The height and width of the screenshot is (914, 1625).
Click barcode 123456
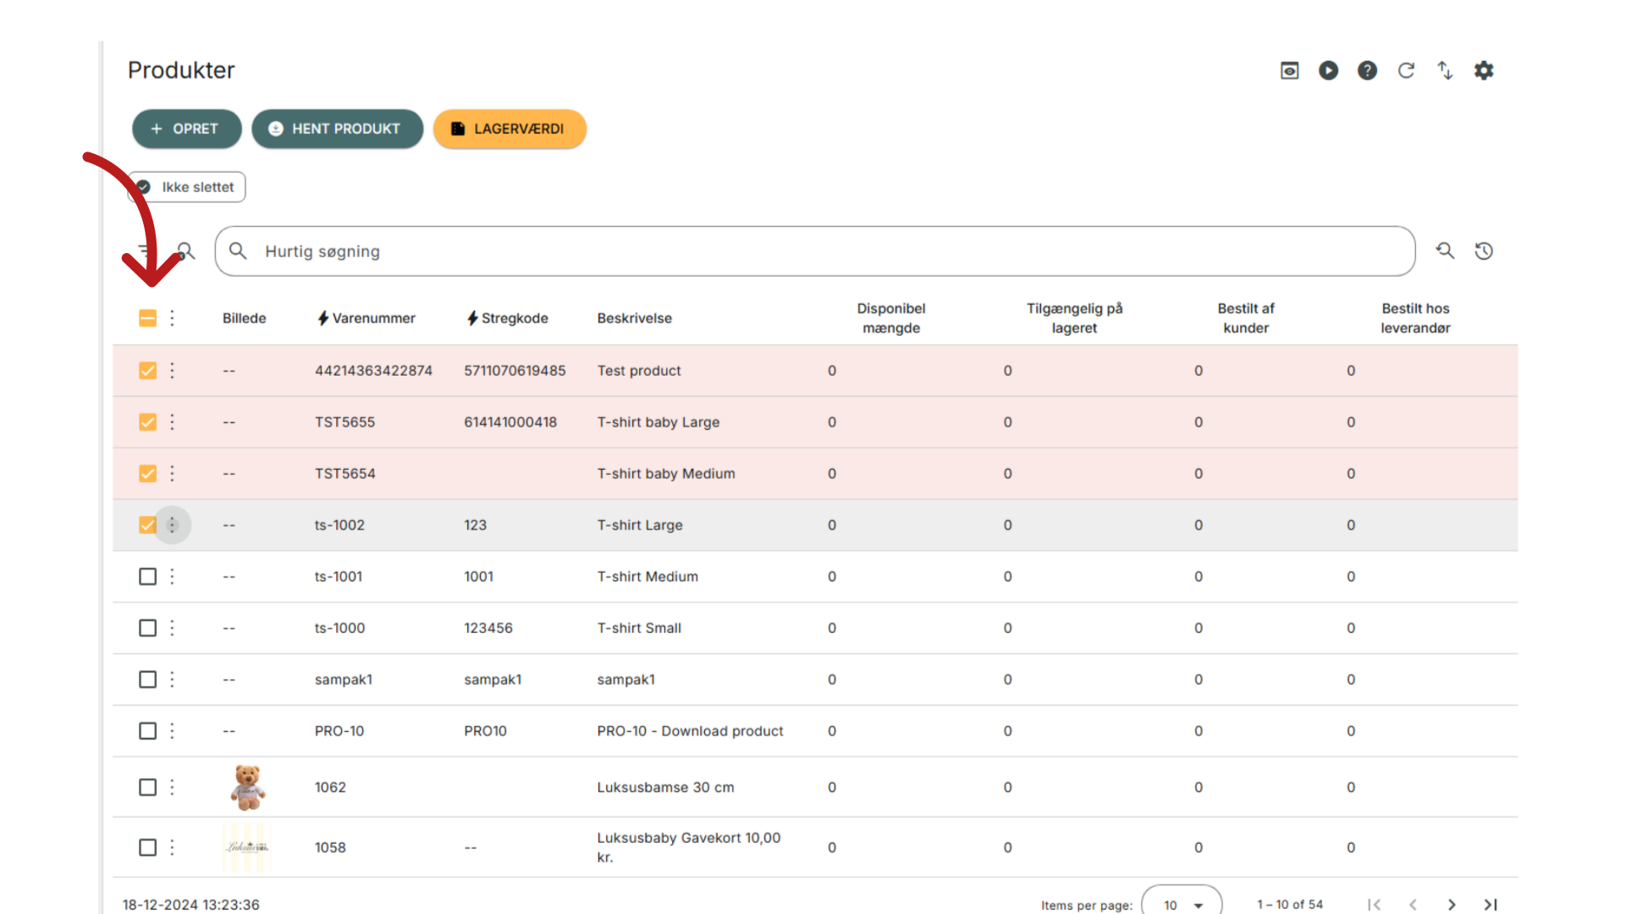(x=487, y=628)
